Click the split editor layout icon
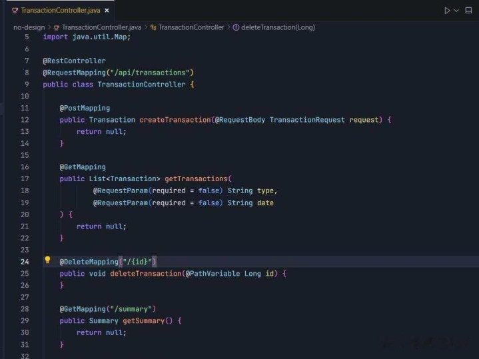This screenshot has height=359, width=479. point(468,11)
